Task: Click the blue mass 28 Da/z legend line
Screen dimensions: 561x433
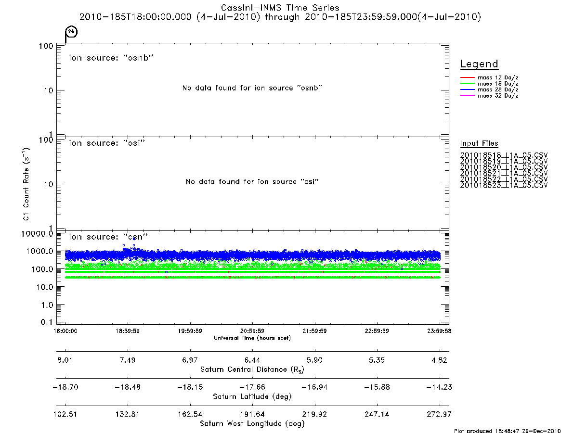Action: click(467, 90)
